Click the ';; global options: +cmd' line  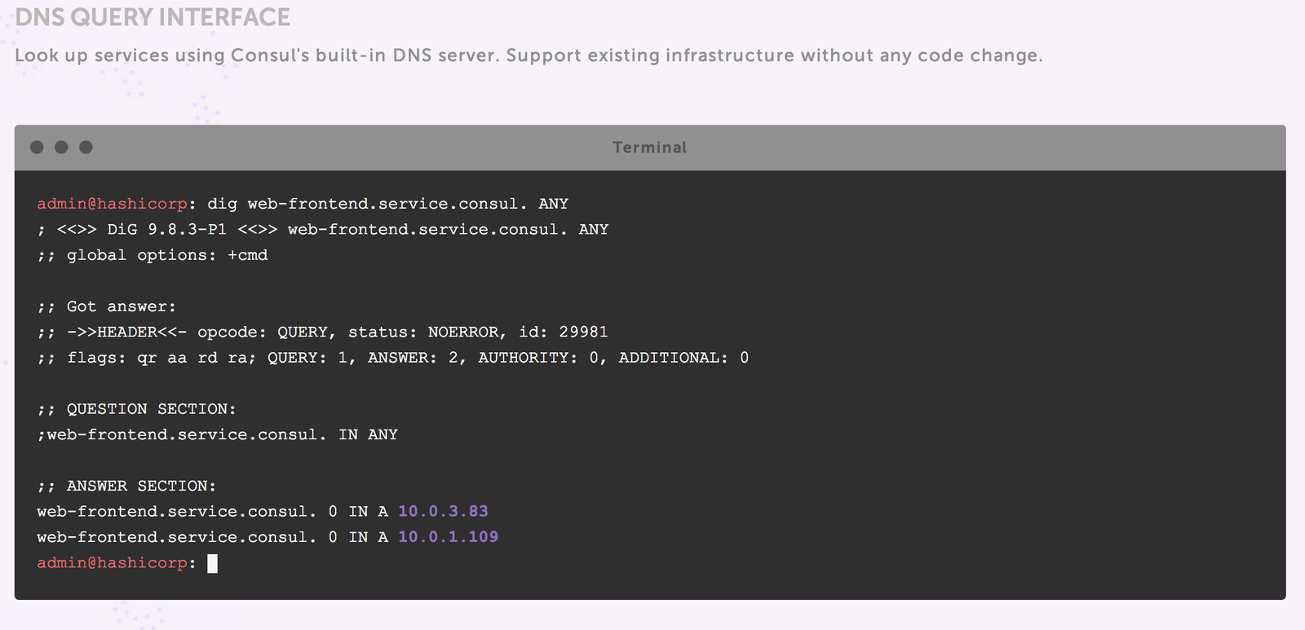[153, 255]
